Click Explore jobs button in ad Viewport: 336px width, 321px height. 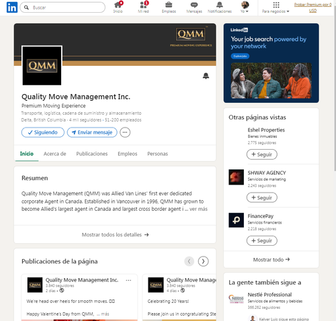(240, 56)
